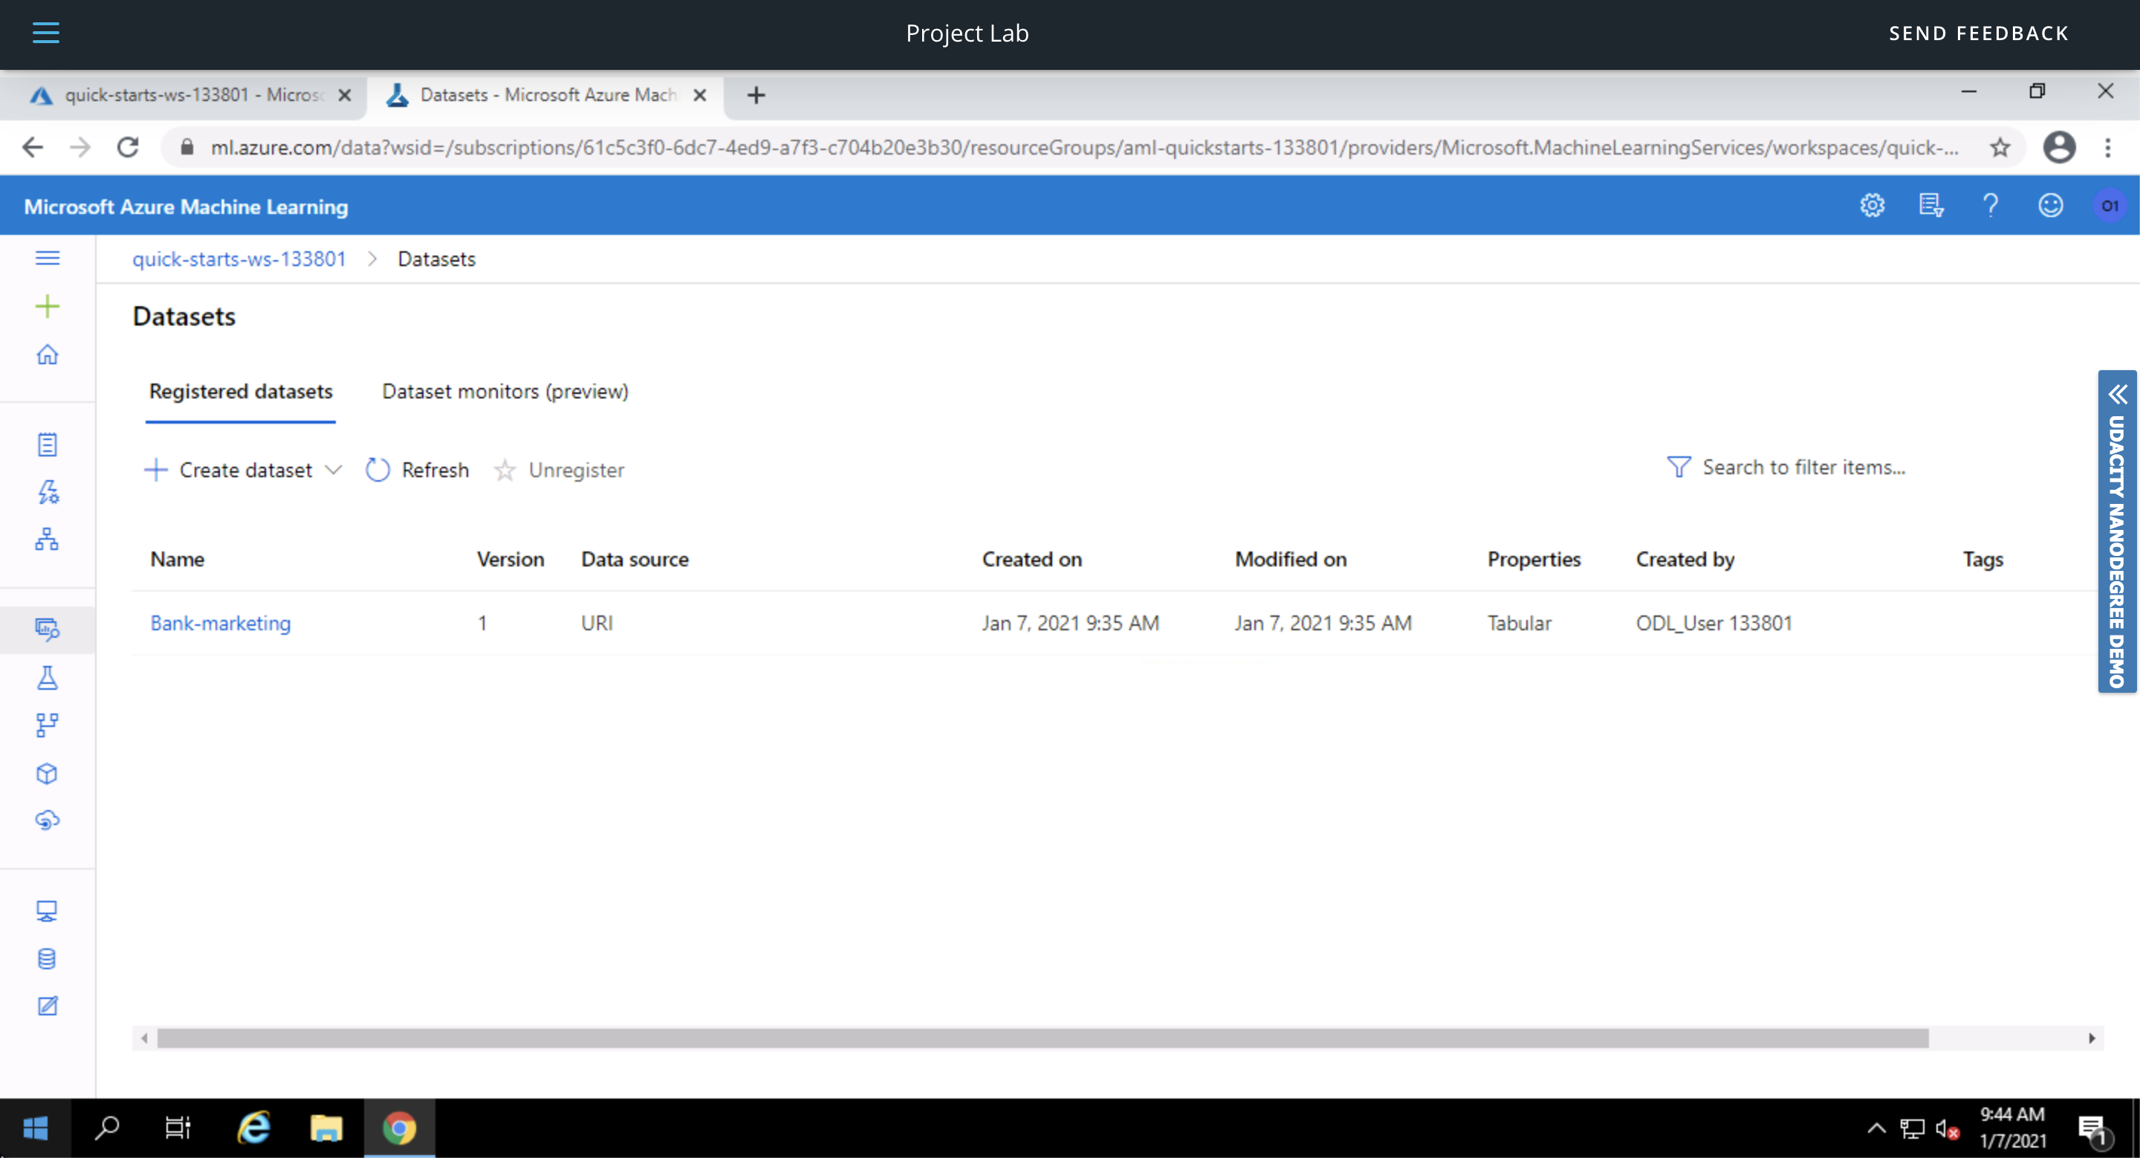Open Endpoints cloud icon in sidebar

coord(48,821)
